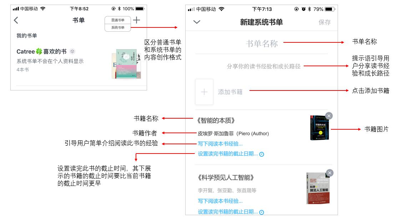Select 系统书单 from the popup menu

118,27
